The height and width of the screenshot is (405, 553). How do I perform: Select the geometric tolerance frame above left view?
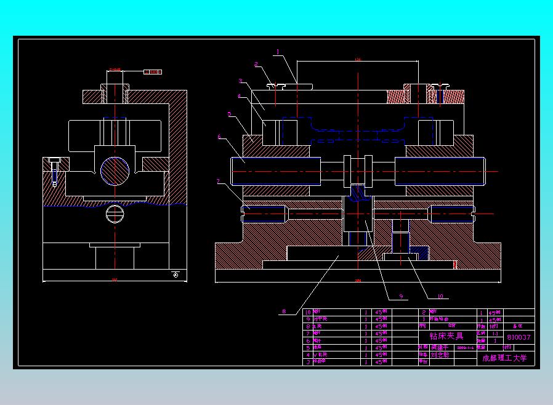[153, 72]
